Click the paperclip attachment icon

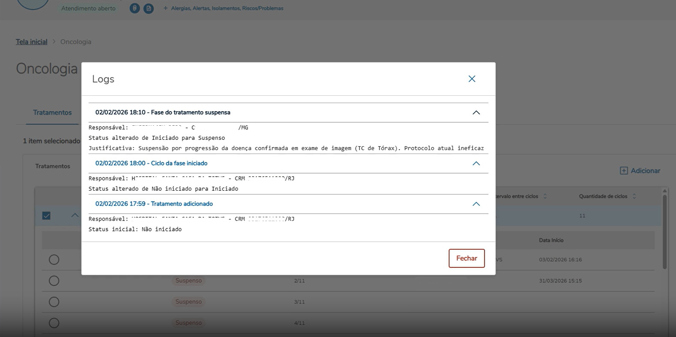pyautogui.click(x=135, y=8)
